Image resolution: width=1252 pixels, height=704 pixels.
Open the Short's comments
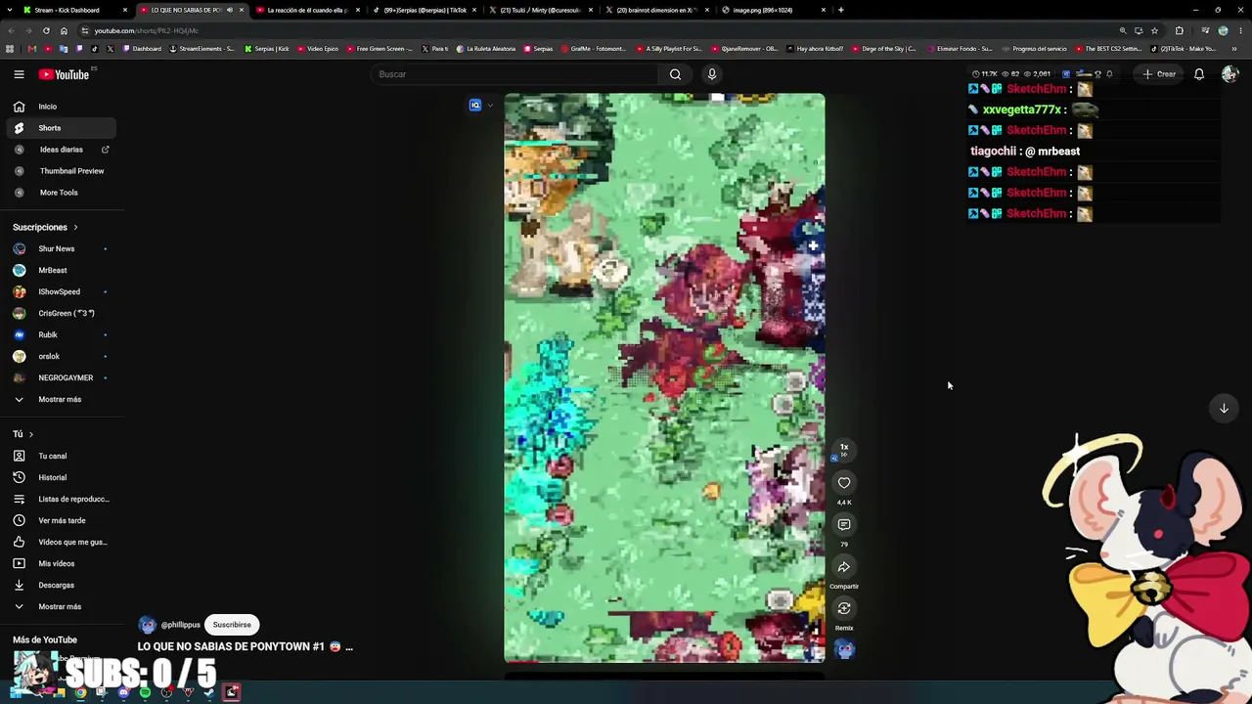[844, 525]
